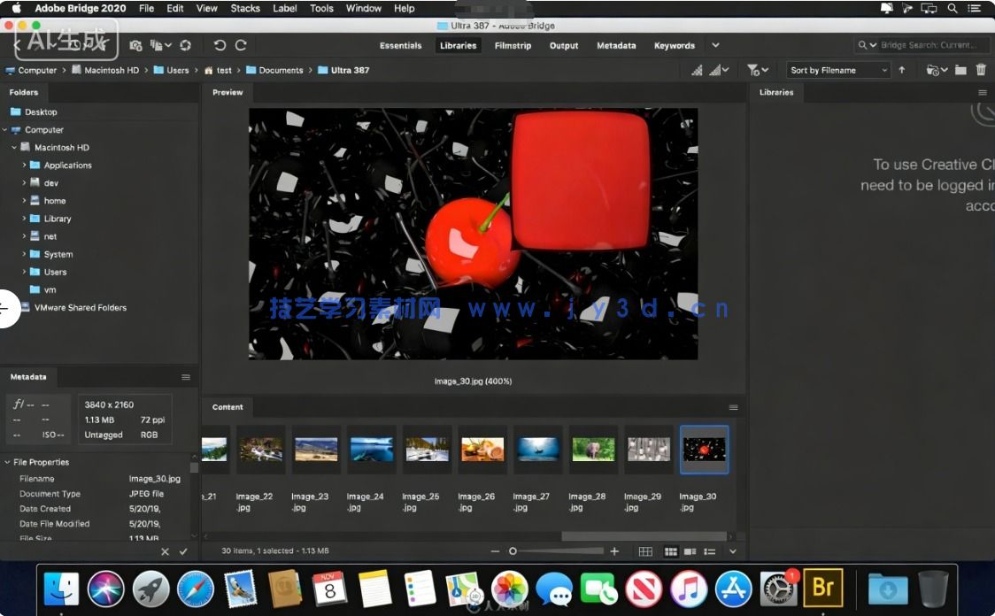Delete selected item via trash icon

[x=982, y=70]
